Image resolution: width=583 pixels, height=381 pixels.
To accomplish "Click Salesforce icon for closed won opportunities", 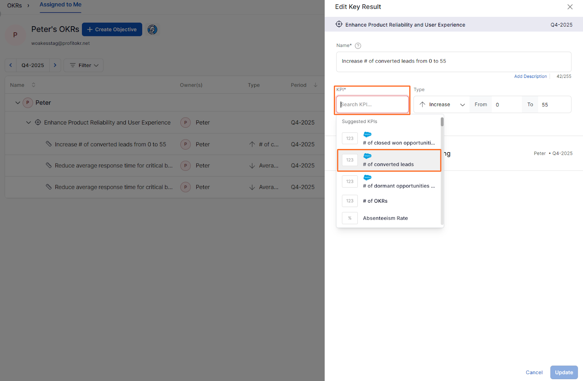I will pyautogui.click(x=367, y=135).
